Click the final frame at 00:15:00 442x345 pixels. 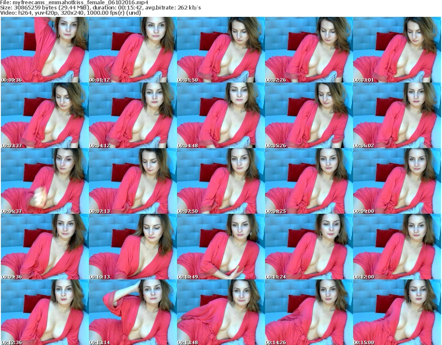click(x=397, y=312)
